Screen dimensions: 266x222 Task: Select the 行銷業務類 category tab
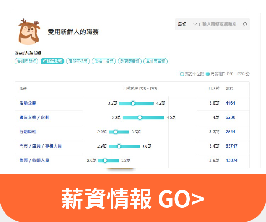(x=52, y=61)
